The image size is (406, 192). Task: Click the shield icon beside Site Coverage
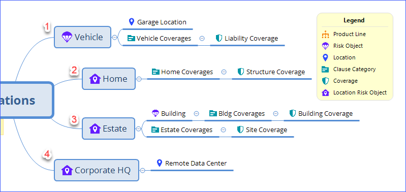click(x=240, y=130)
